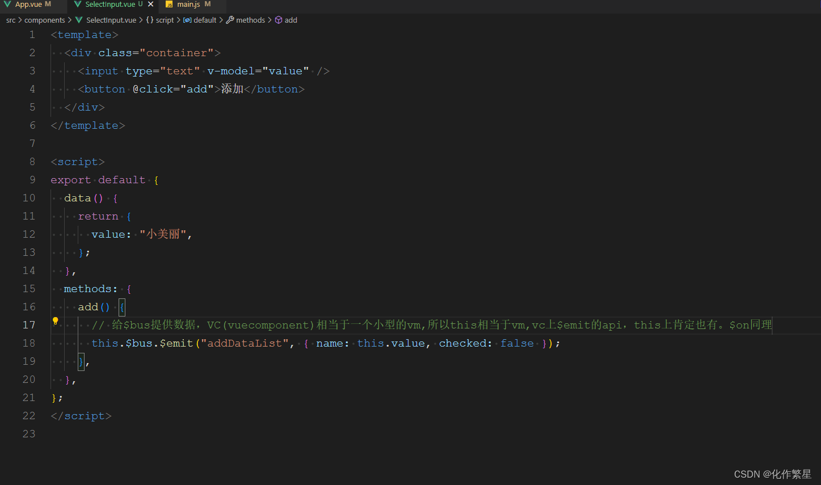Click line number 1 in the gutter

tap(32, 35)
